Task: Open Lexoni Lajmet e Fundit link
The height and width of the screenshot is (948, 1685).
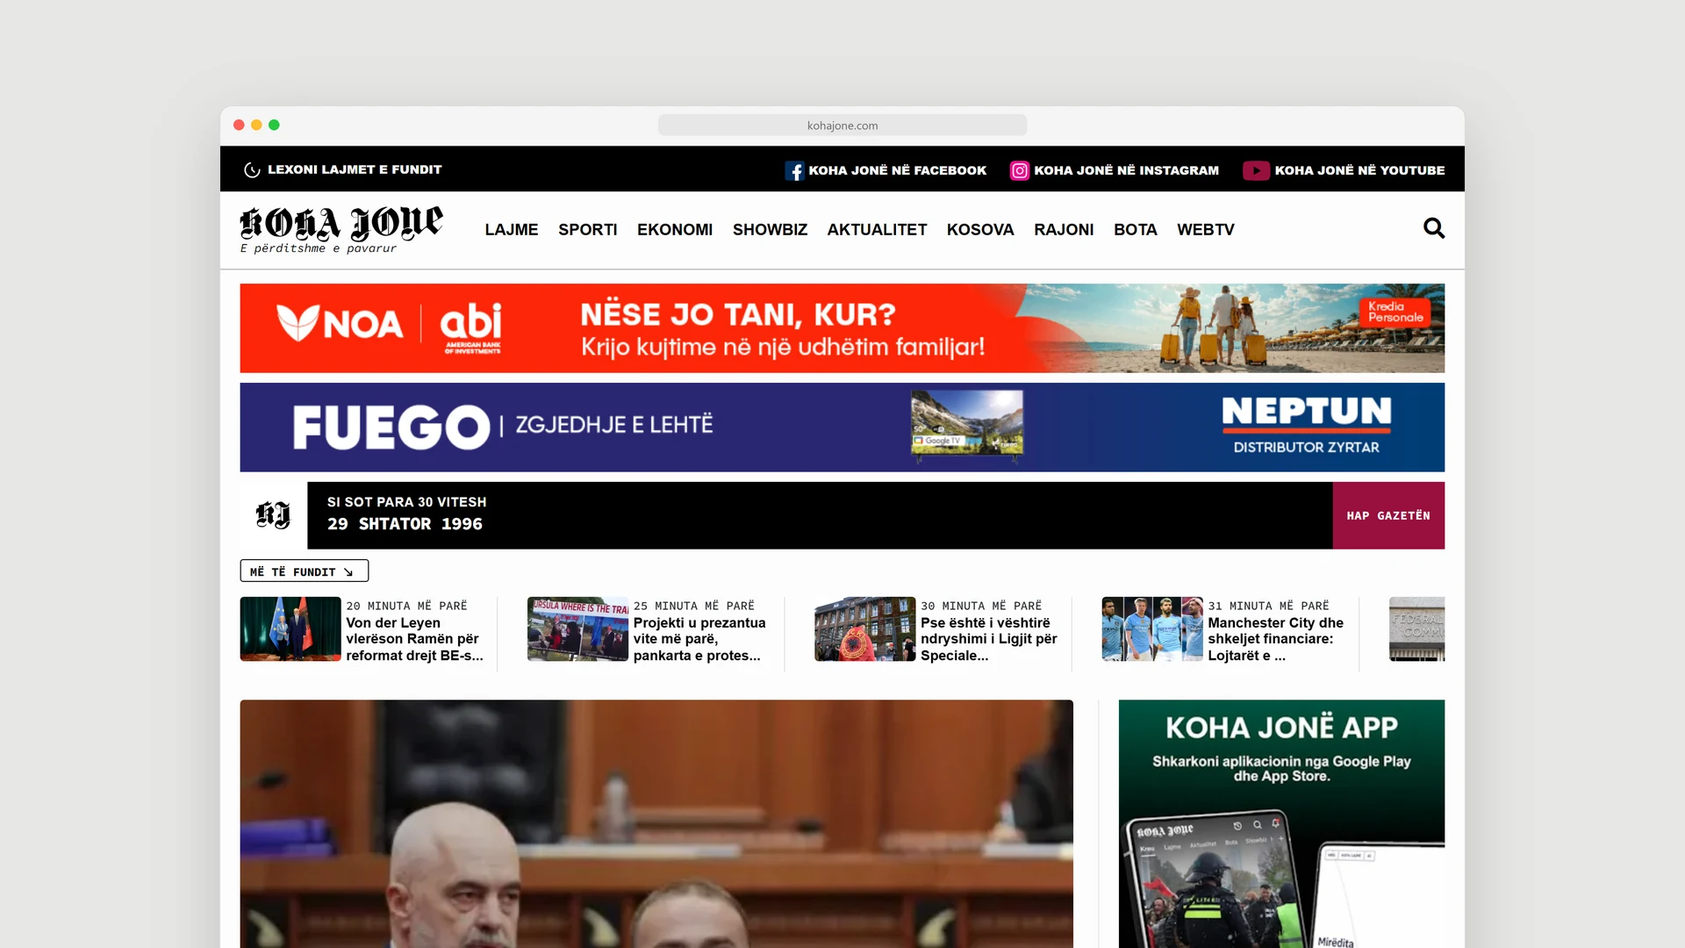Action: coord(355,169)
